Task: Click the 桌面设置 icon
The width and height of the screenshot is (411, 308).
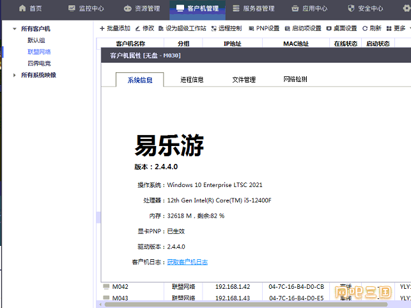Action: (329, 28)
